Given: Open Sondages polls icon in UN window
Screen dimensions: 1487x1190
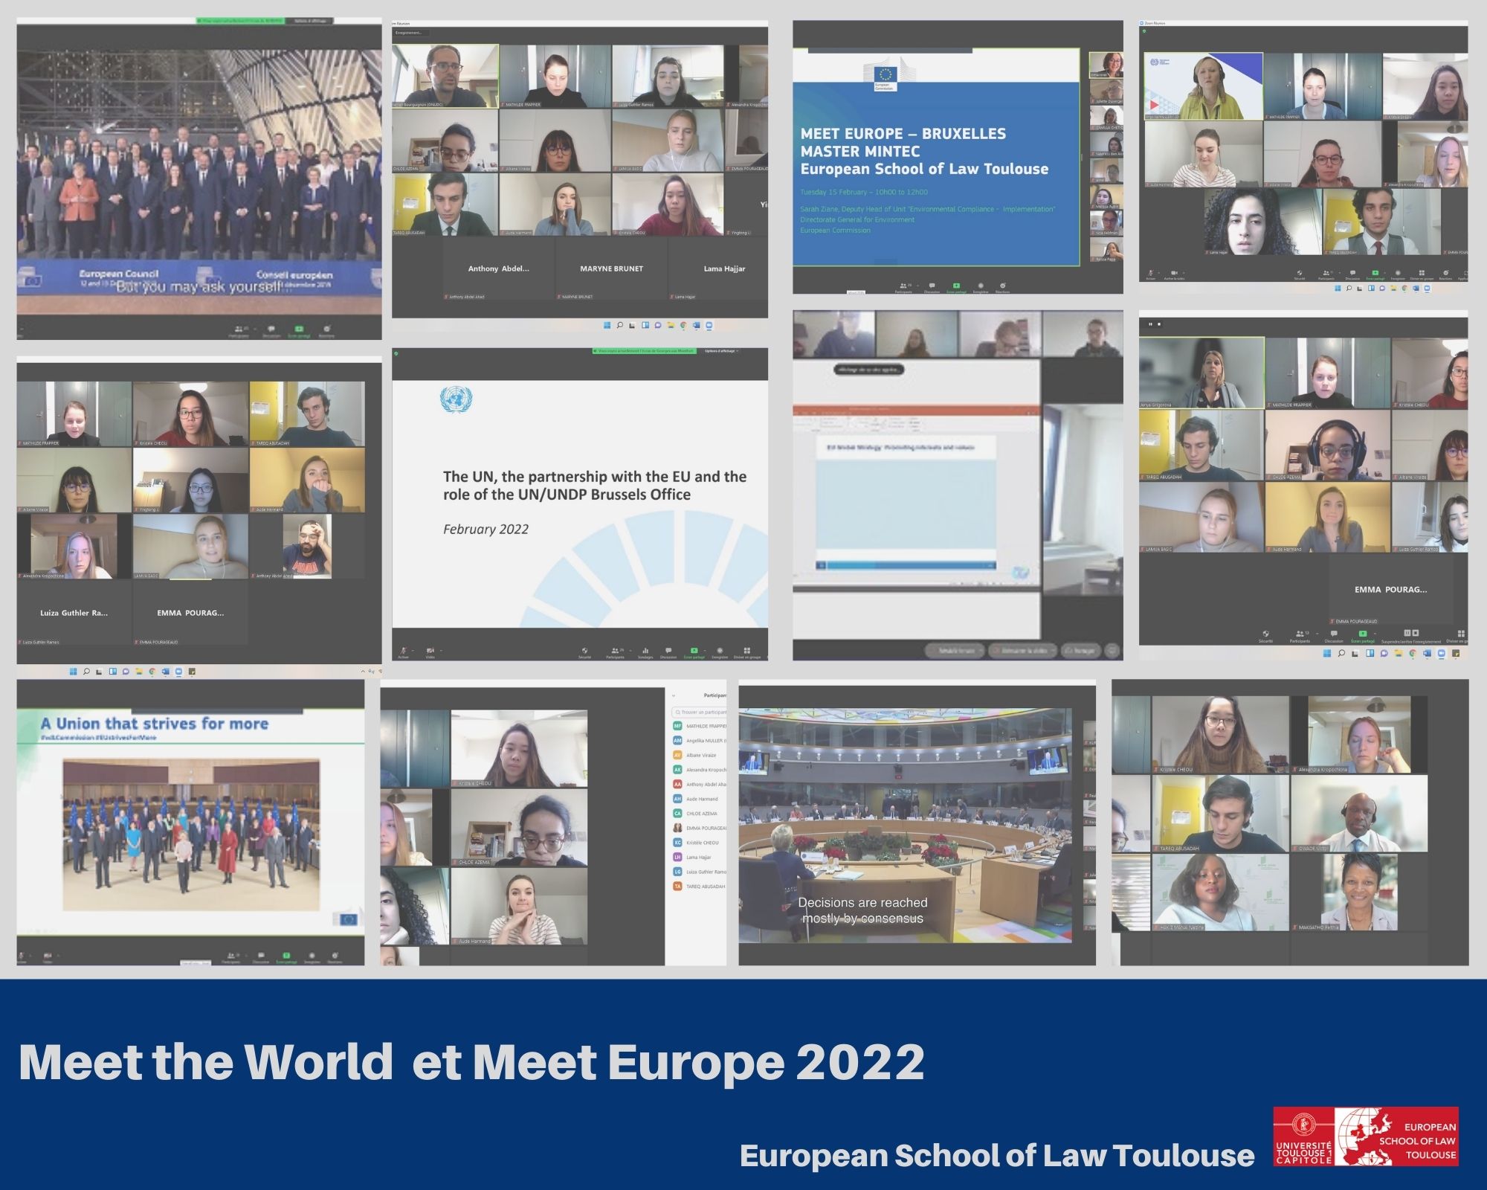Looking at the screenshot, I should coord(645,652).
